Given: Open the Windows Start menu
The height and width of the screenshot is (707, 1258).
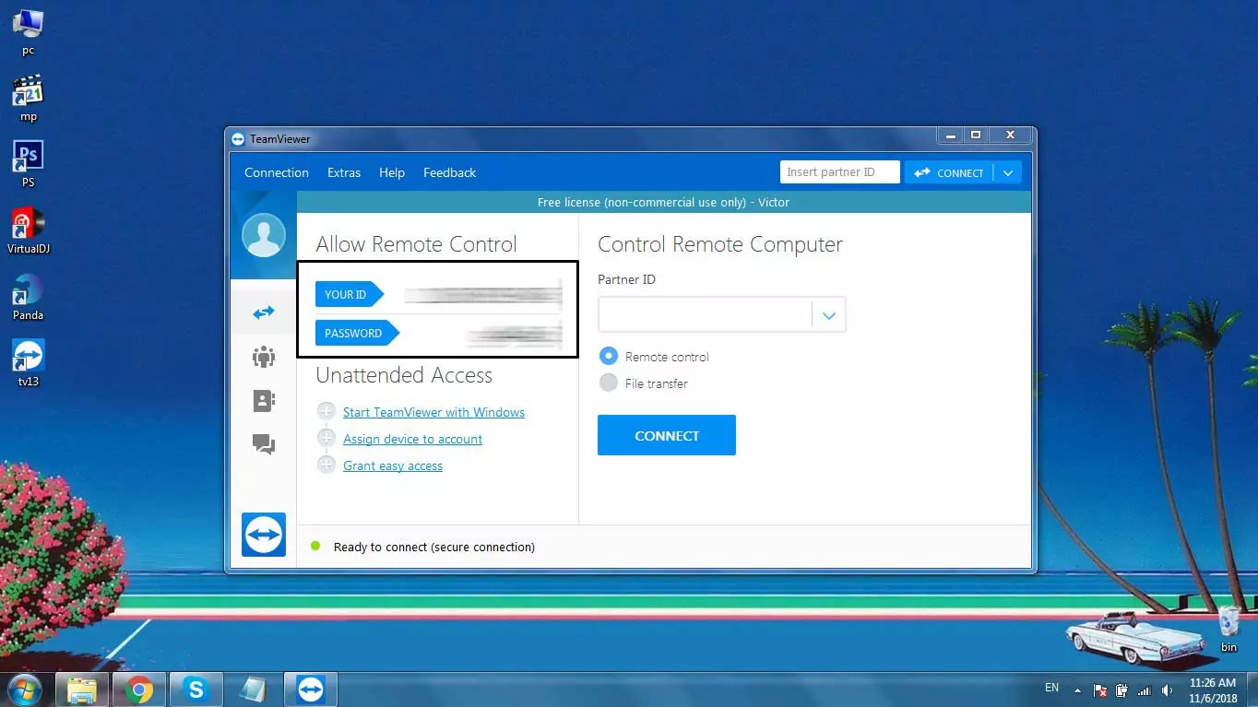Looking at the screenshot, I should (25, 689).
